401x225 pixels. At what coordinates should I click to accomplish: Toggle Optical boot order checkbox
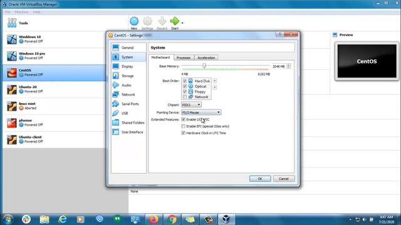coord(185,86)
